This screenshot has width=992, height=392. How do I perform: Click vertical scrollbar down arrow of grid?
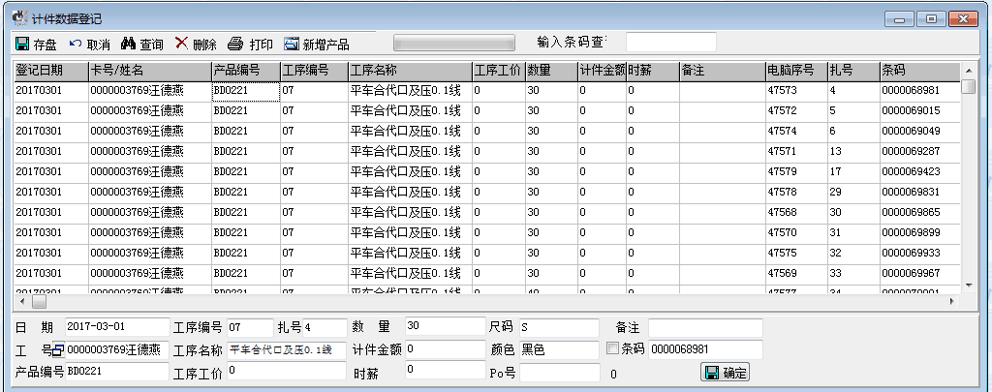[968, 284]
